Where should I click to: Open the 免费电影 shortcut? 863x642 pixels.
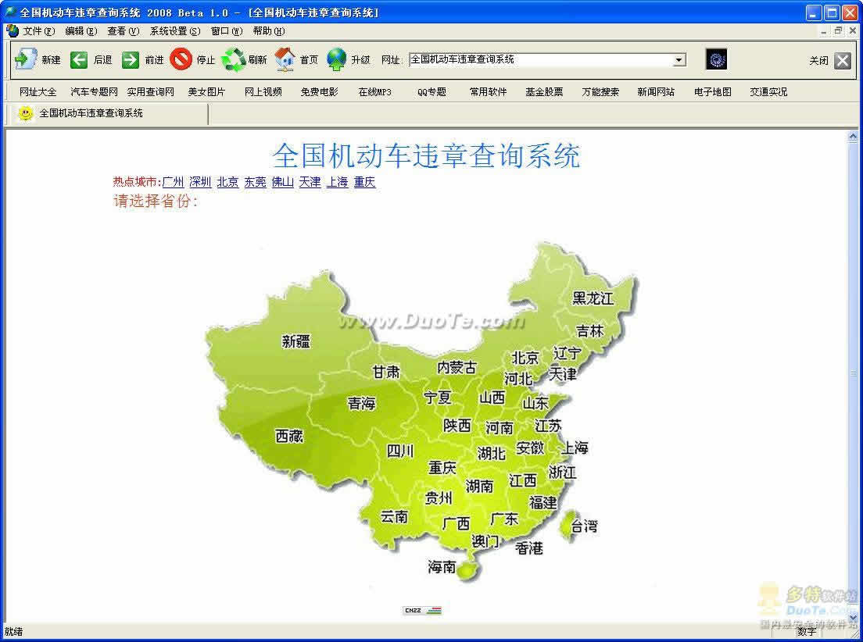[319, 92]
